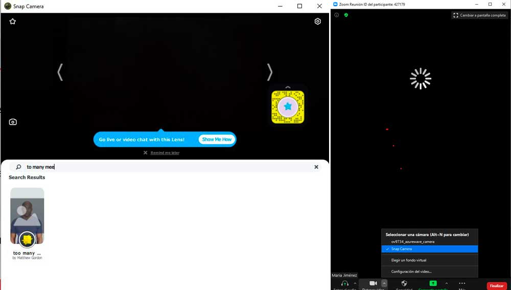Image resolution: width=511 pixels, height=290 pixels.
Task: Click Zoom title bar app icon
Action: point(335,4)
